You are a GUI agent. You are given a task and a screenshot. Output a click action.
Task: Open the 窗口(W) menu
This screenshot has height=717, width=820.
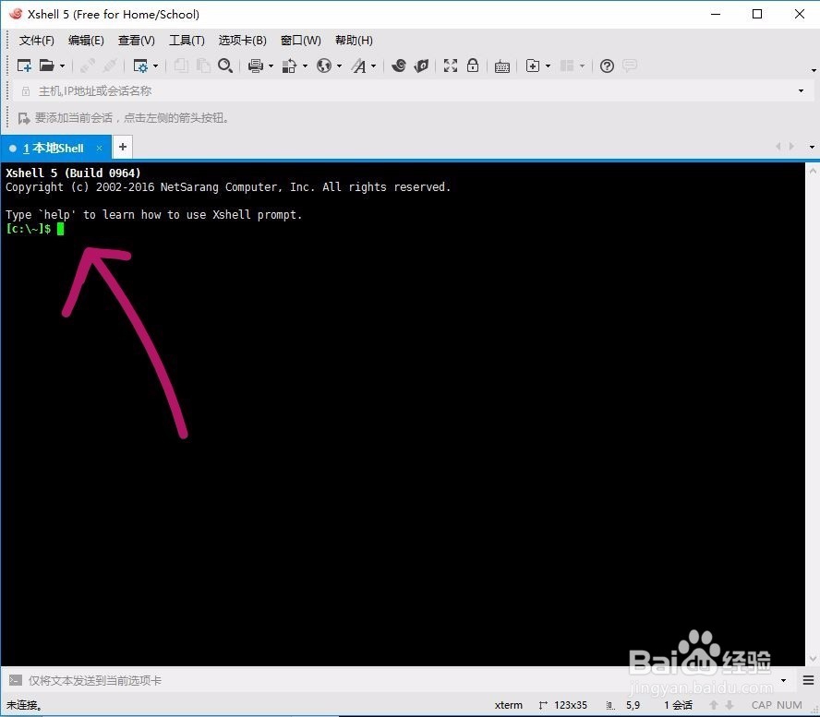[x=301, y=41]
